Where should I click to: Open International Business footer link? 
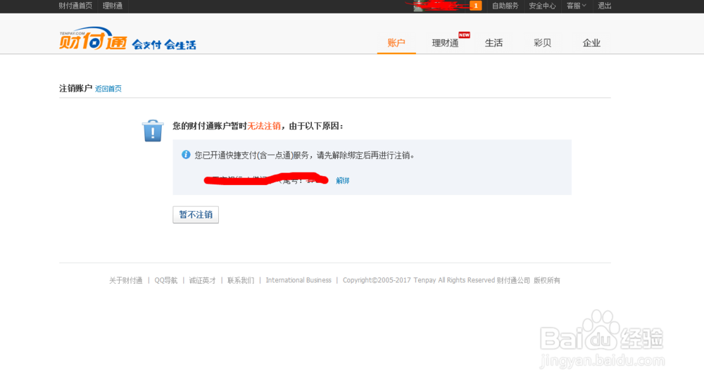pos(298,280)
